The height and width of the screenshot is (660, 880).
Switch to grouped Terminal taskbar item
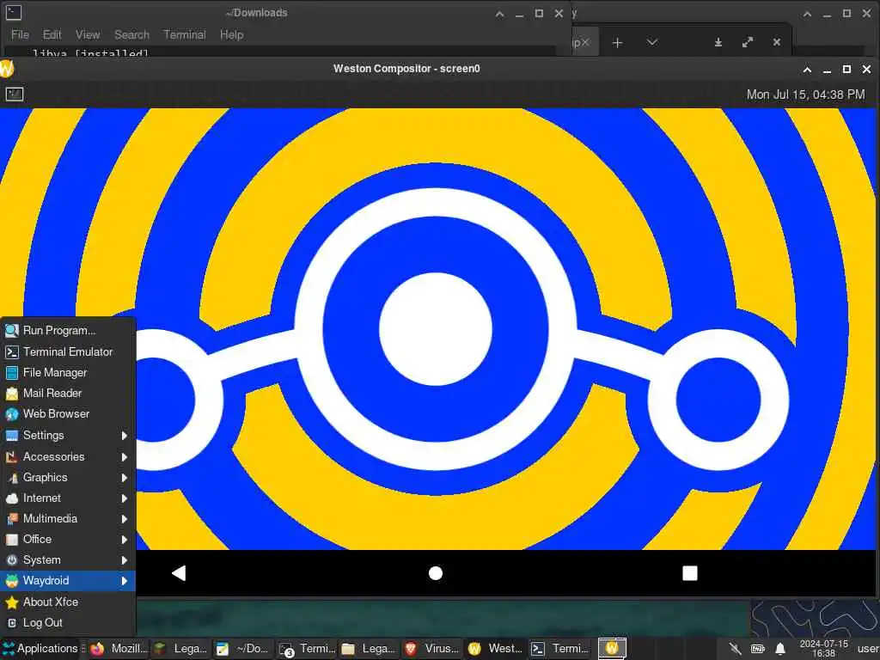tap(307, 649)
